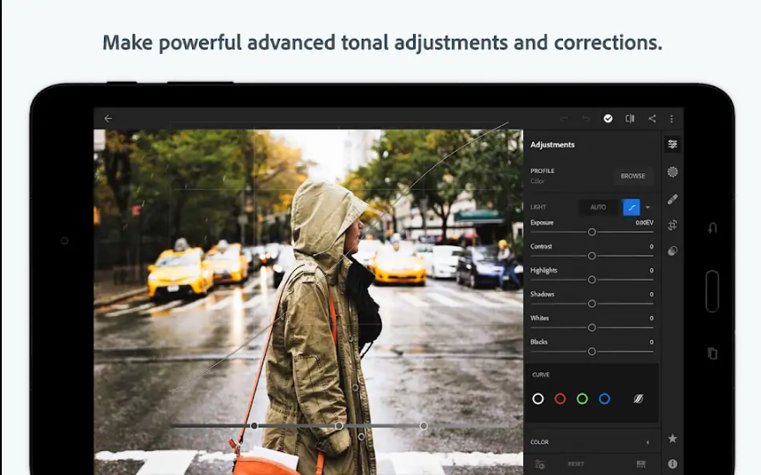Open the bottom-left adjustments preset icon
Viewport: 761px width, 475px height.
[539, 464]
